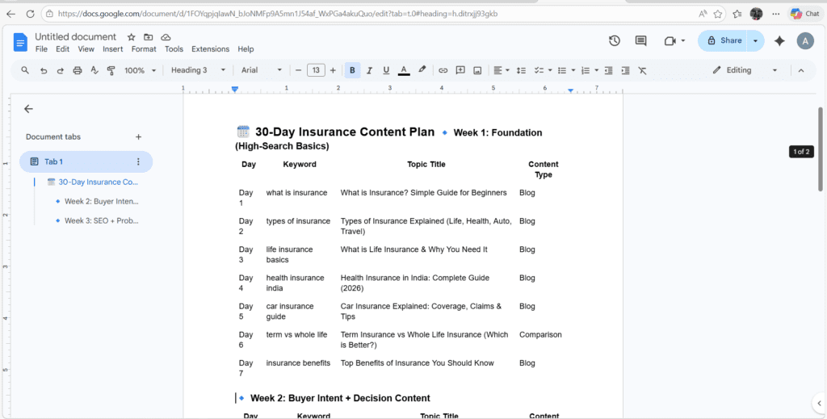Open line and paragraph spacing options
The image size is (827, 419).
[x=521, y=70]
